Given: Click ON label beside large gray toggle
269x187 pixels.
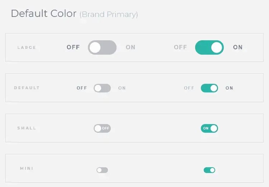Looking at the screenshot, I should coord(131,47).
